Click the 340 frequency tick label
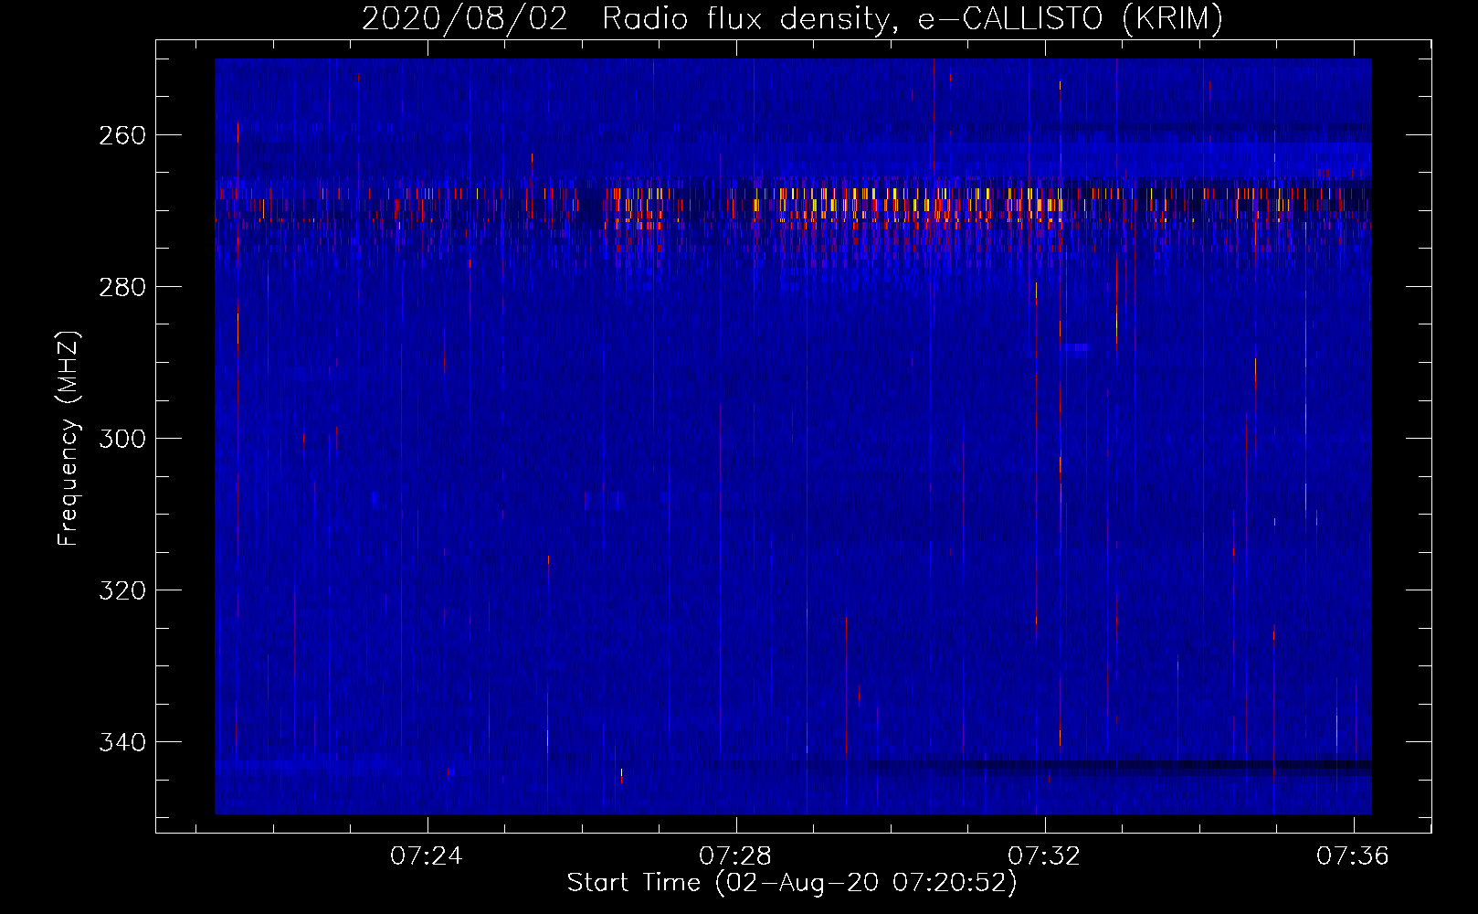Screen dimensions: 1478x914 click(122, 742)
